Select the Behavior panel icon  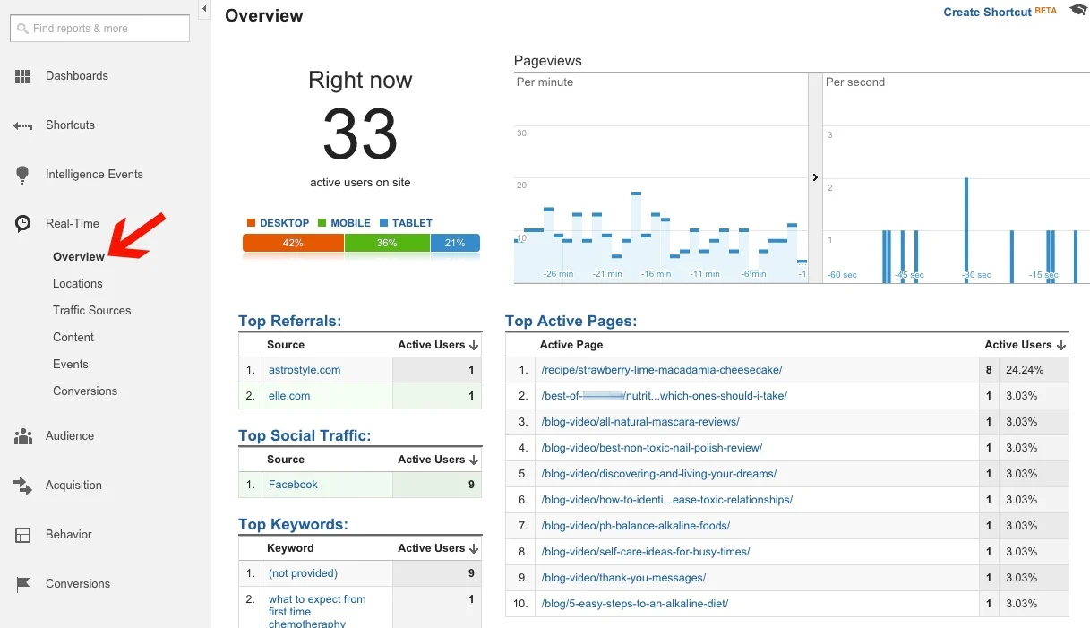[21, 534]
